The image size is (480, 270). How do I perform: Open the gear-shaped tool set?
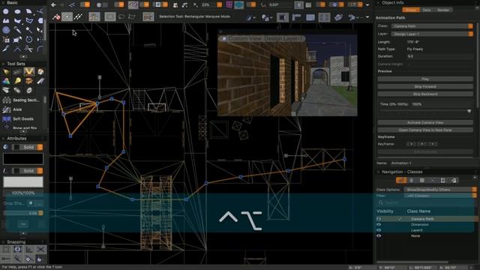(29, 90)
